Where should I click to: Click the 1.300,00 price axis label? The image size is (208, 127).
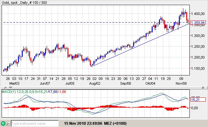coord(198,36)
